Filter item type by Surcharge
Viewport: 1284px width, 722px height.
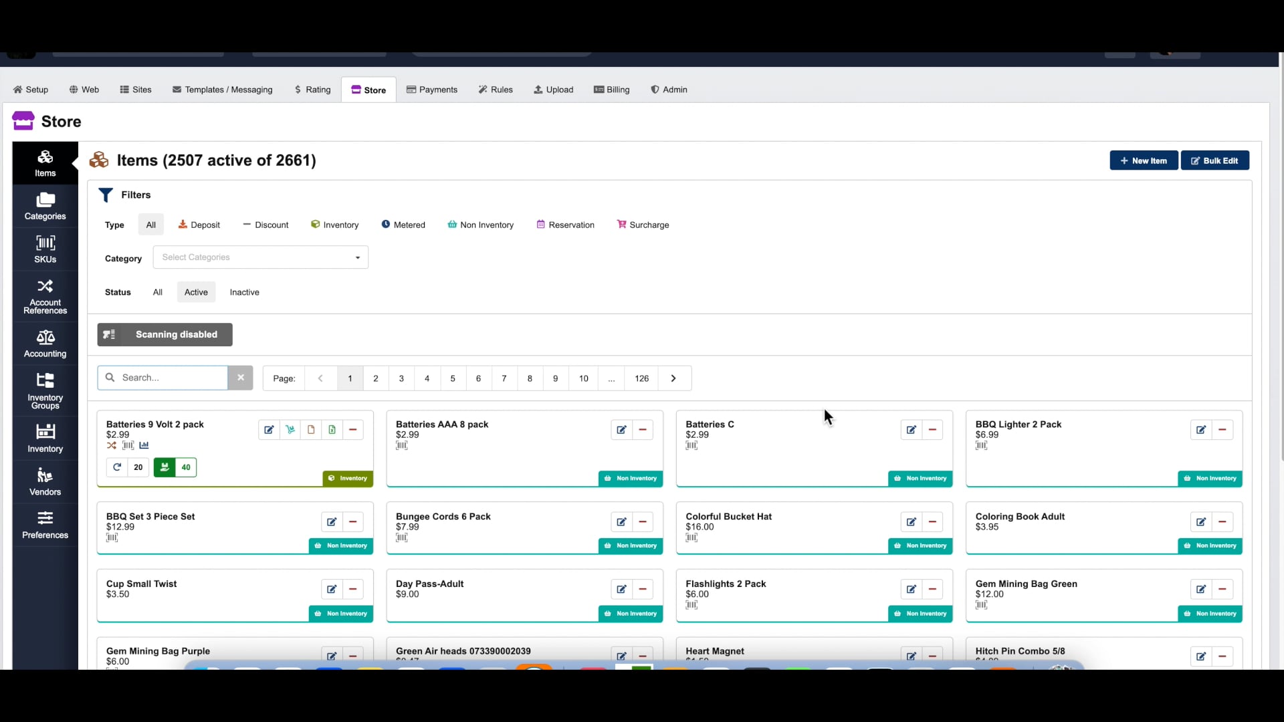[643, 225]
